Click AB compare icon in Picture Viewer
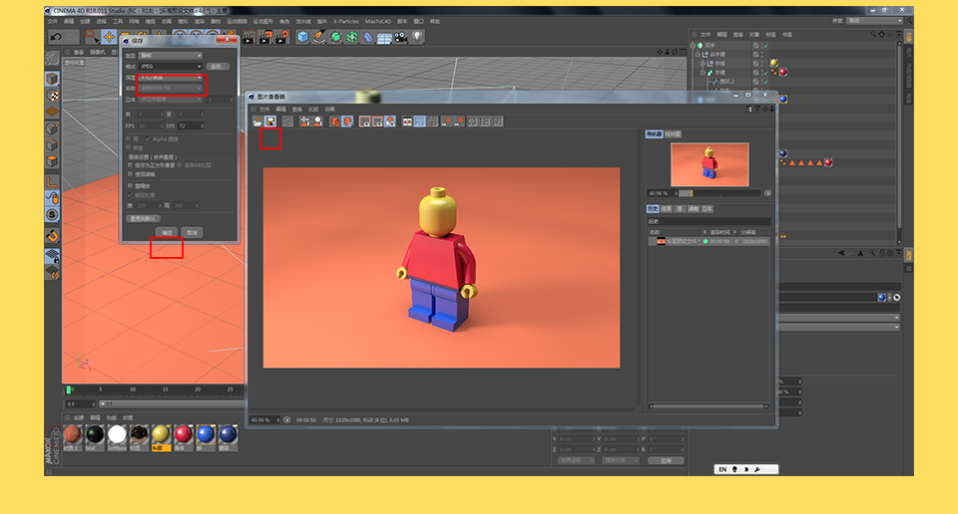This screenshot has width=958, height=514. point(407,122)
